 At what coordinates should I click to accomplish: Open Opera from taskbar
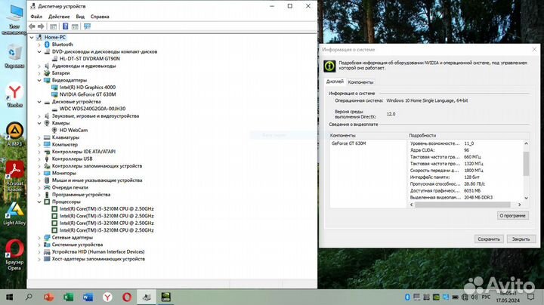(x=127, y=297)
